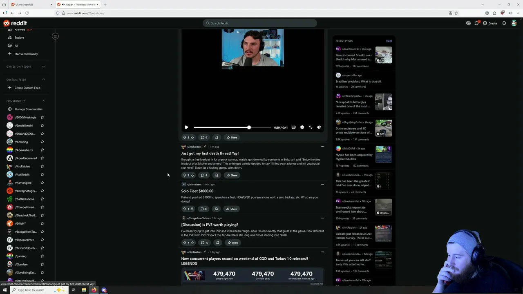Switch to r/LivestreamFail browser tab
The width and height of the screenshot is (523, 294).
pos(31,4)
